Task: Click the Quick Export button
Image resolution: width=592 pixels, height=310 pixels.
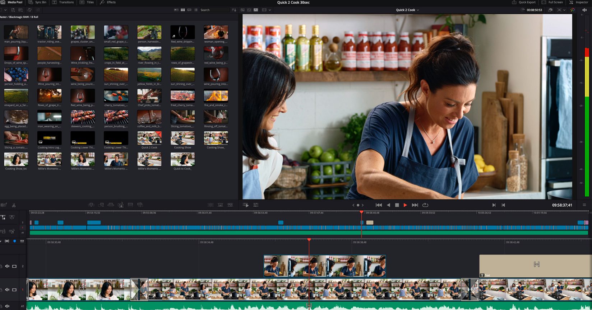Action: pyautogui.click(x=524, y=2)
